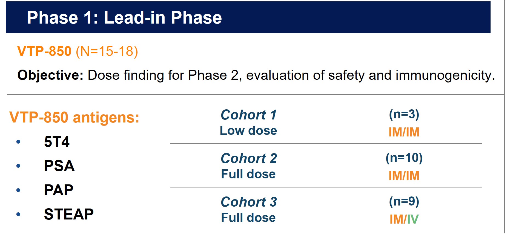Click the "Low dose" text
Image resolution: width=510 pixels, height=234 pixels.
coord(248,131)
